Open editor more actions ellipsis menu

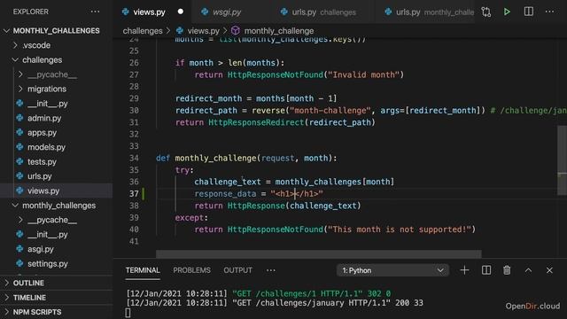click(549, 12)
